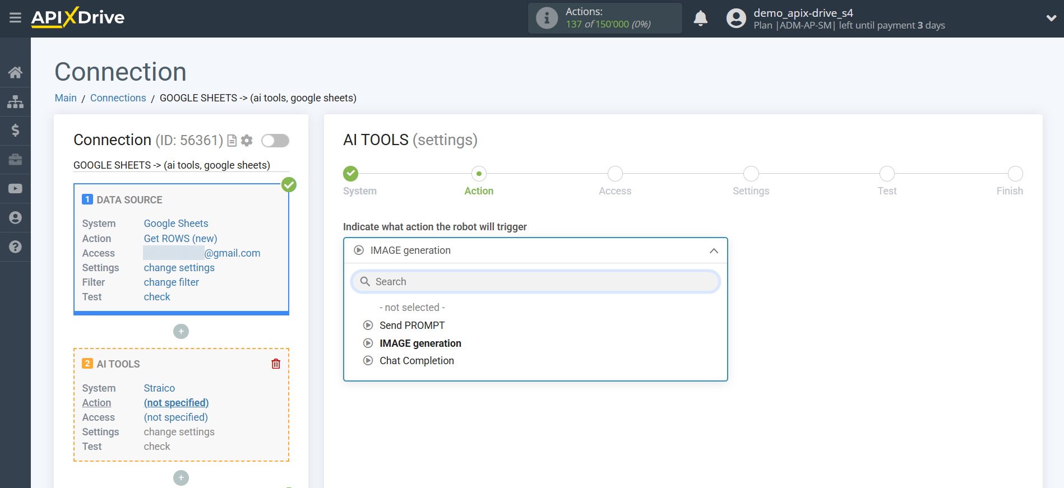Screen dimensions: 1064x488
Task: Open connection settings gear icon
Action: pos(247,141)
